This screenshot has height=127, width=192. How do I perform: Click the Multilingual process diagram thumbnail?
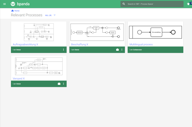click(x=155, y=32)
